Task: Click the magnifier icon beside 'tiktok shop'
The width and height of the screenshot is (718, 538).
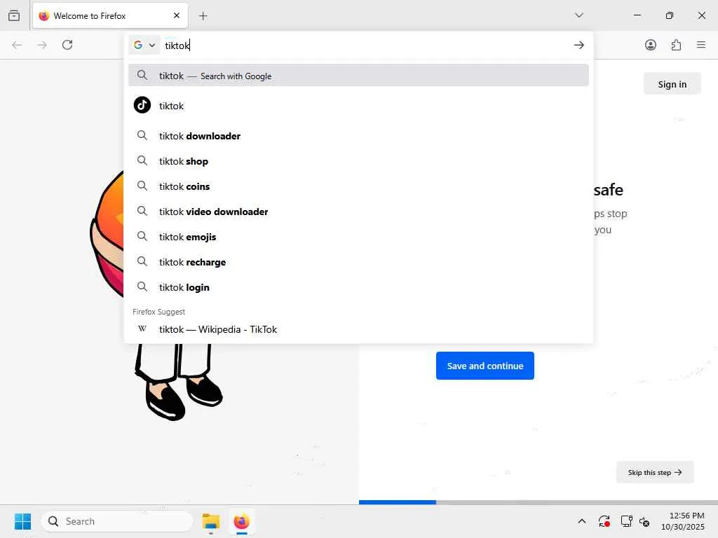Action: pos(142,160)
